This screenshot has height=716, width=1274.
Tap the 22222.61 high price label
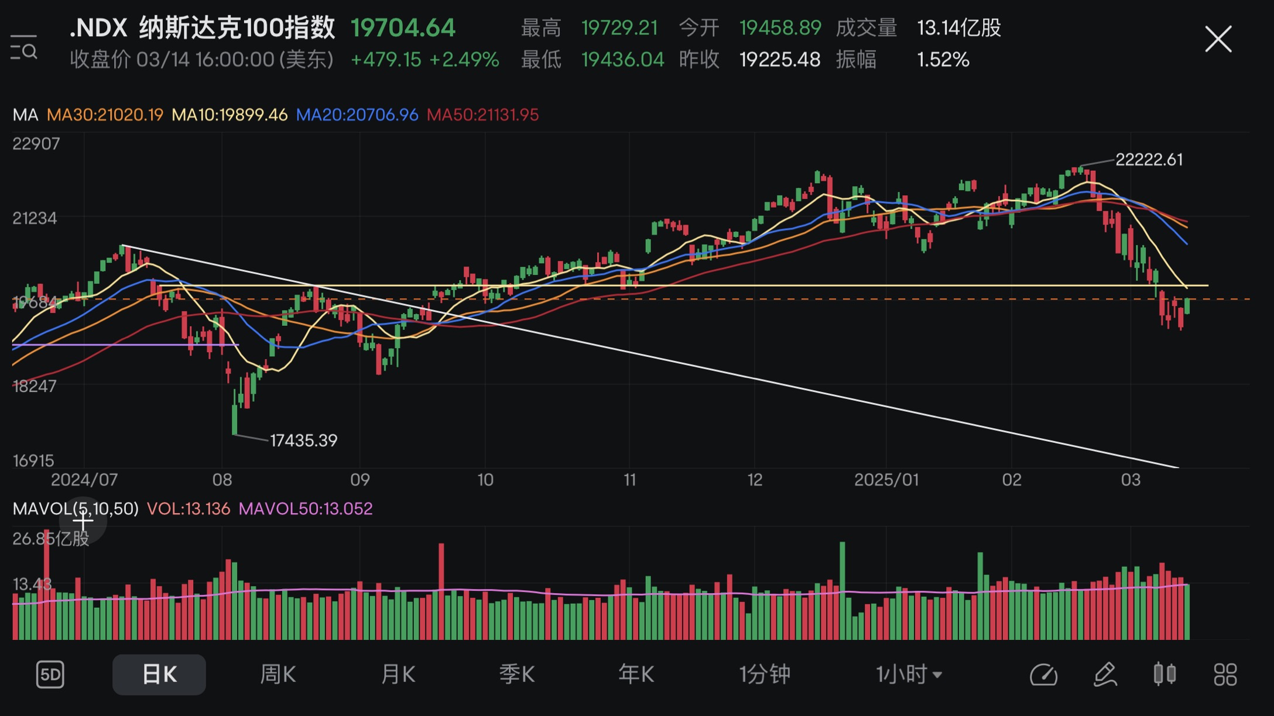(1149, 160)
